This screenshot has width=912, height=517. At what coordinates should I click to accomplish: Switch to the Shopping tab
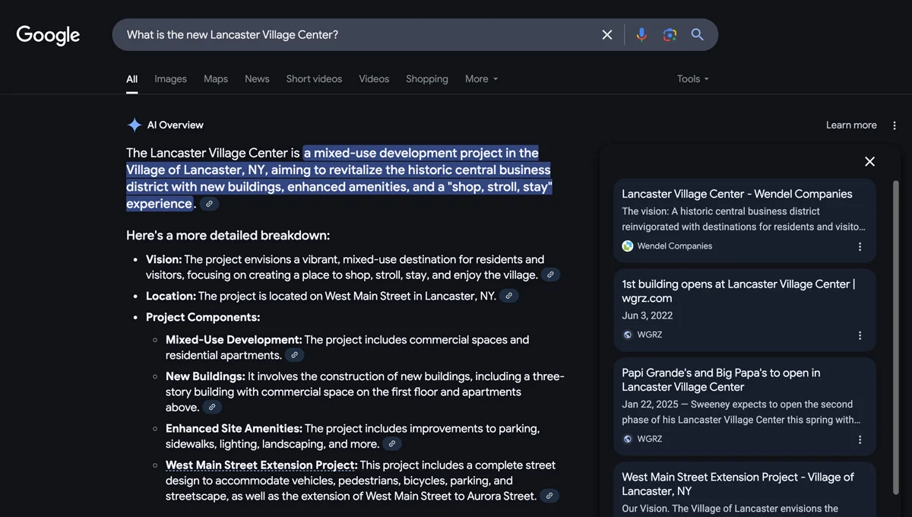point(427,79)
